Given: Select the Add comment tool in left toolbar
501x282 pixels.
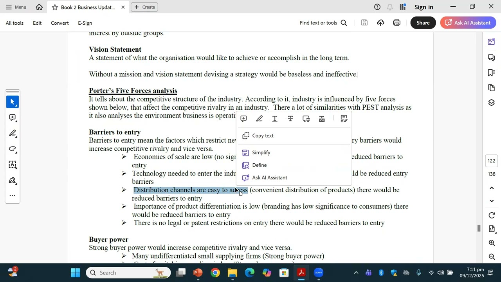Looking at the screenshot, I should click(x=13, y=117).
